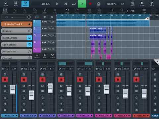Click the info icon beside the inspector slider
This screenshot has height=119, width=159.
pyautogui.click(x=29, y=17)
